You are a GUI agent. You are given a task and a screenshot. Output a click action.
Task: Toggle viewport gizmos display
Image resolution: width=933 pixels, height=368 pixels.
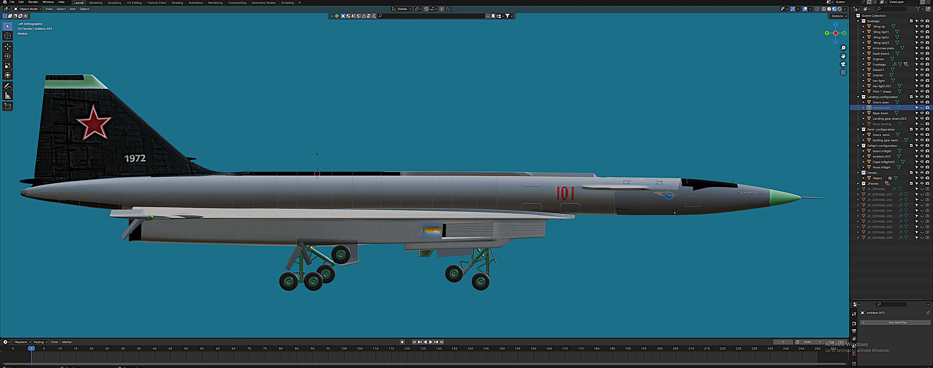[x=793, y=9]
